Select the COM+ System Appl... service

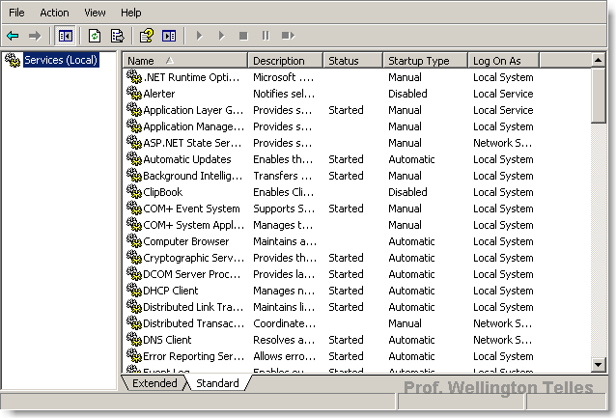tap(194, 225)
